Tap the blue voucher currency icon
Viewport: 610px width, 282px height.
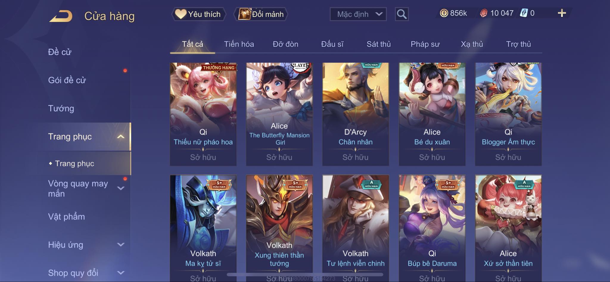click(524, 13)
